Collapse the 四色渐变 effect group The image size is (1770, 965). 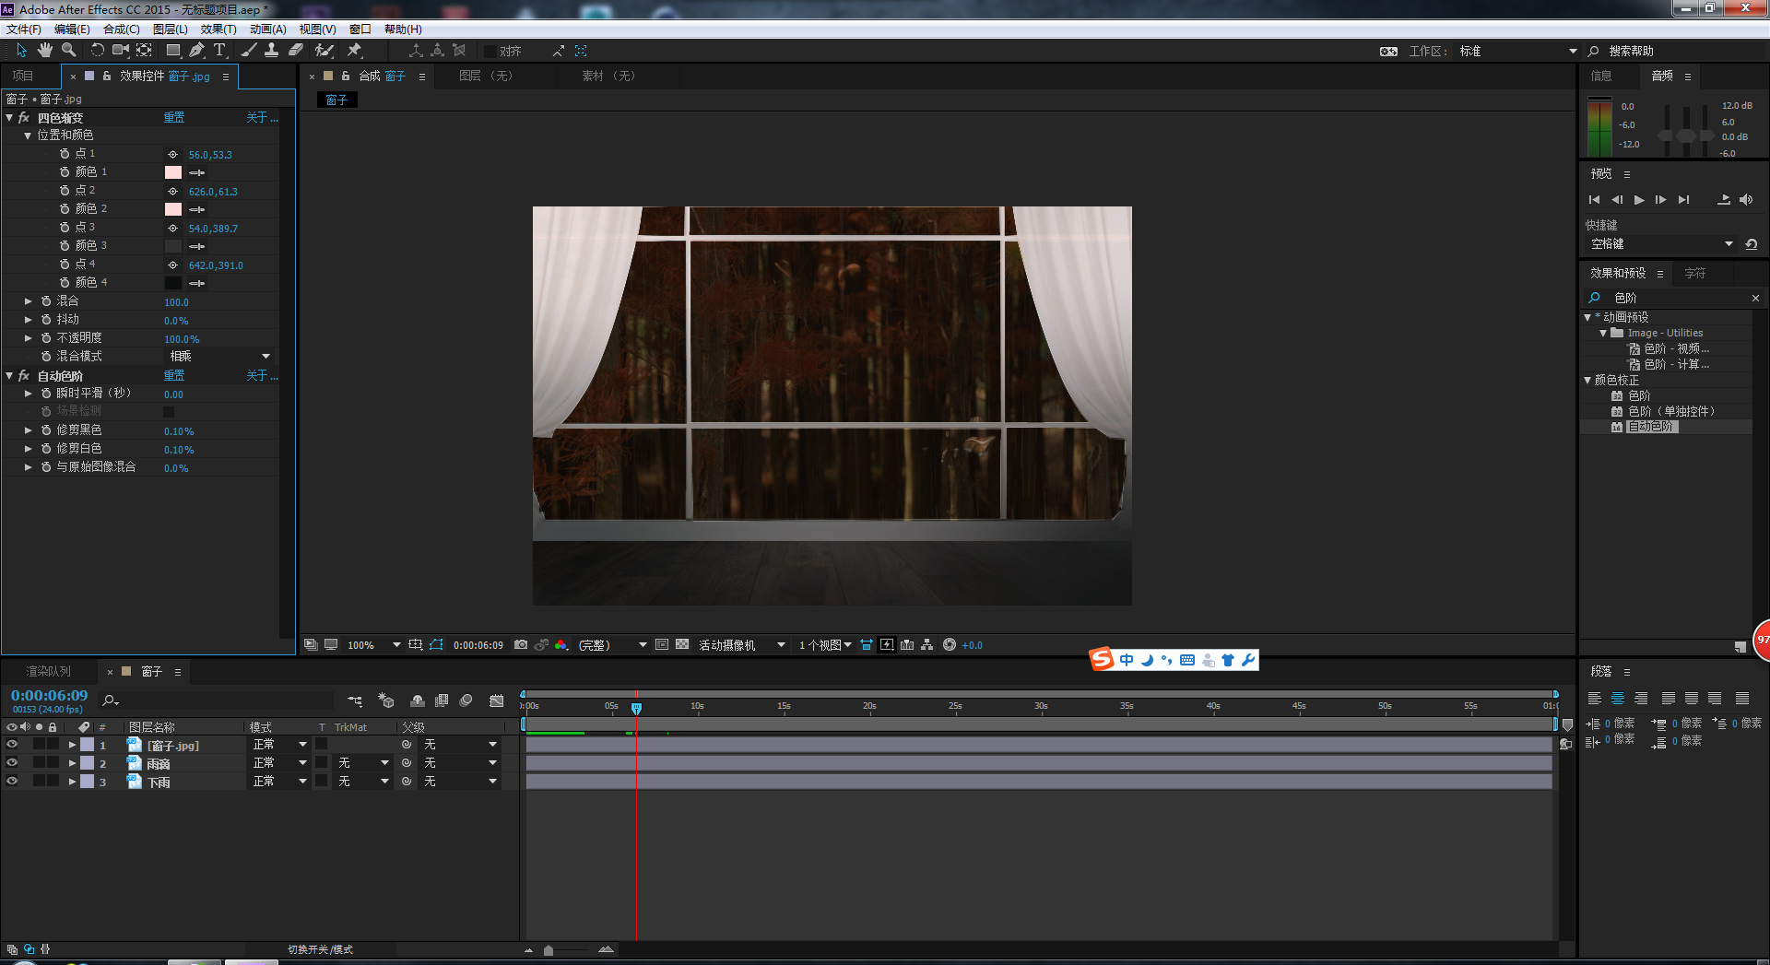(9, 118)
